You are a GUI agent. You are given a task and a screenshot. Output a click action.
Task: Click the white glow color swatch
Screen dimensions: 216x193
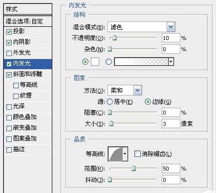click(x=95, y=62)
